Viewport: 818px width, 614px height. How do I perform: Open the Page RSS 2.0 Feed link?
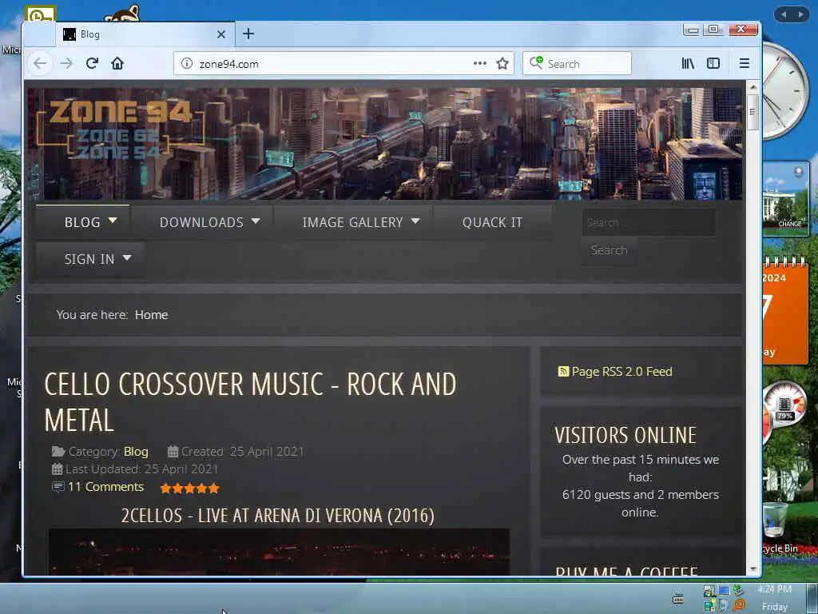pyautogui.click(x=621, y=371)
